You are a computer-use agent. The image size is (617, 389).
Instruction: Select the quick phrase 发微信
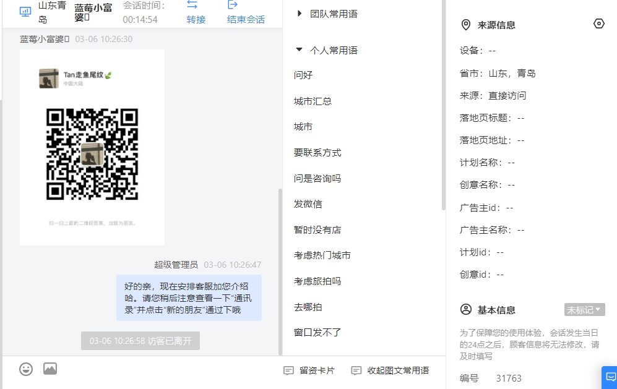[308, 204]
